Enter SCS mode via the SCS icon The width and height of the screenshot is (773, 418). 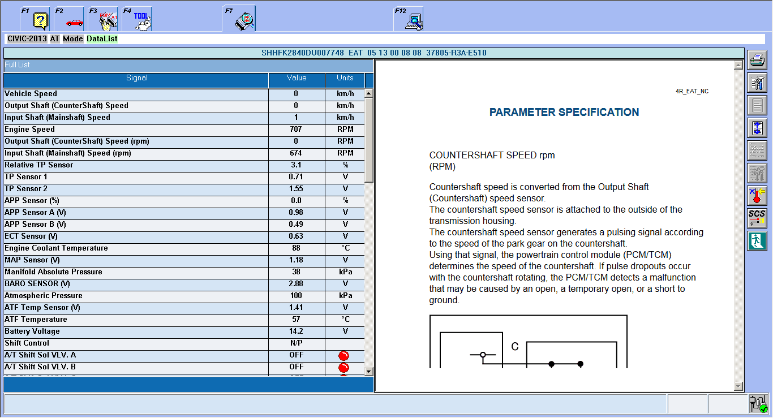pos(757,218)
